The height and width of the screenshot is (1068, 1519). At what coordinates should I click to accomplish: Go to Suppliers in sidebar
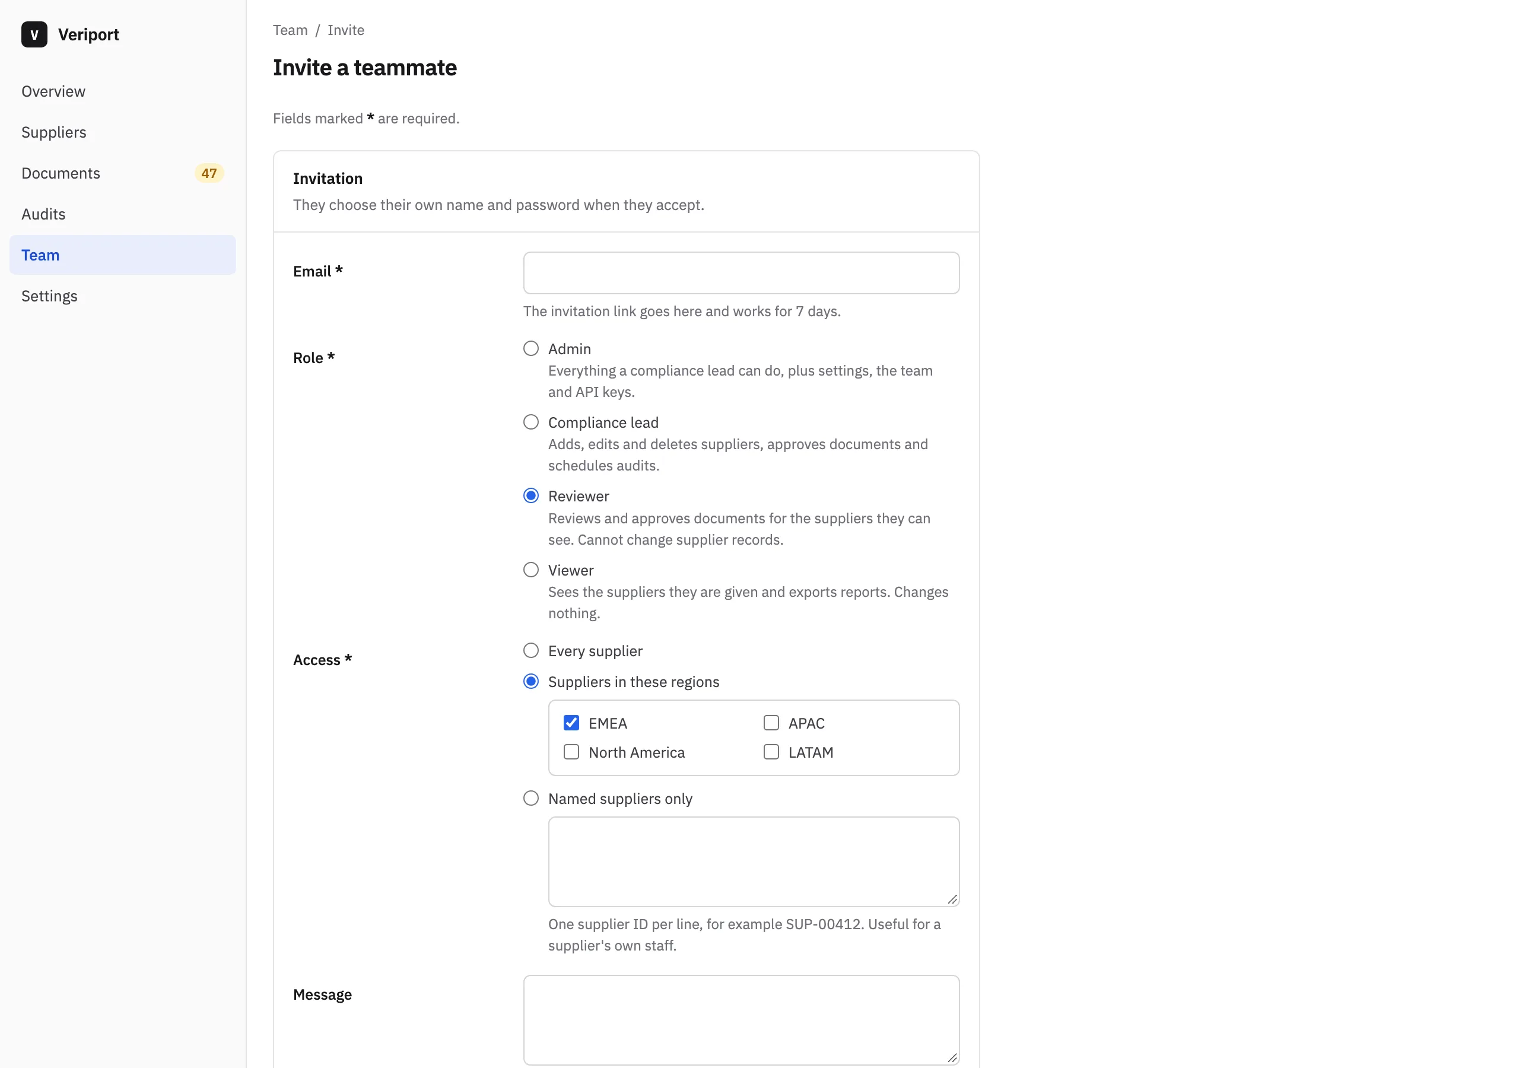click(122, 132)
